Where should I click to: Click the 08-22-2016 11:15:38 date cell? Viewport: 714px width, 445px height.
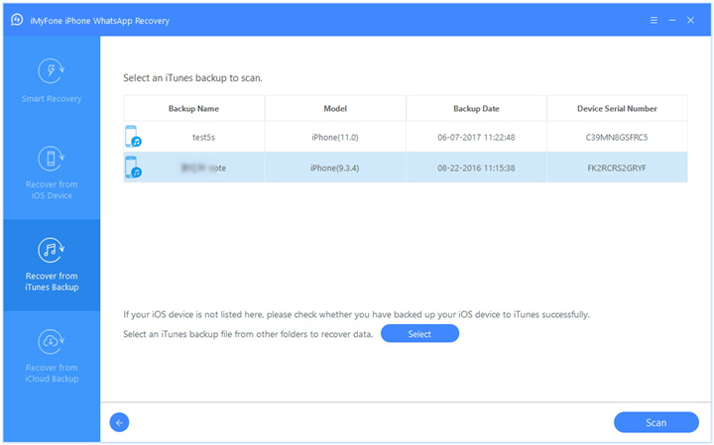[x=476, y=167]
